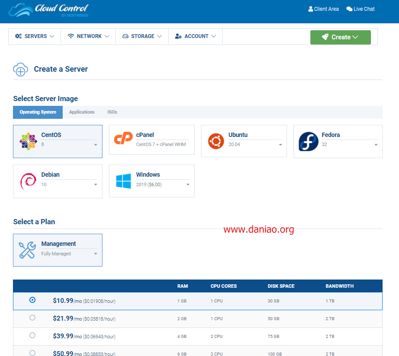Select the $39.99/mo plan radio button
Image resolution: width=399 pixels, height=356 pixels.
pos(32,335)
